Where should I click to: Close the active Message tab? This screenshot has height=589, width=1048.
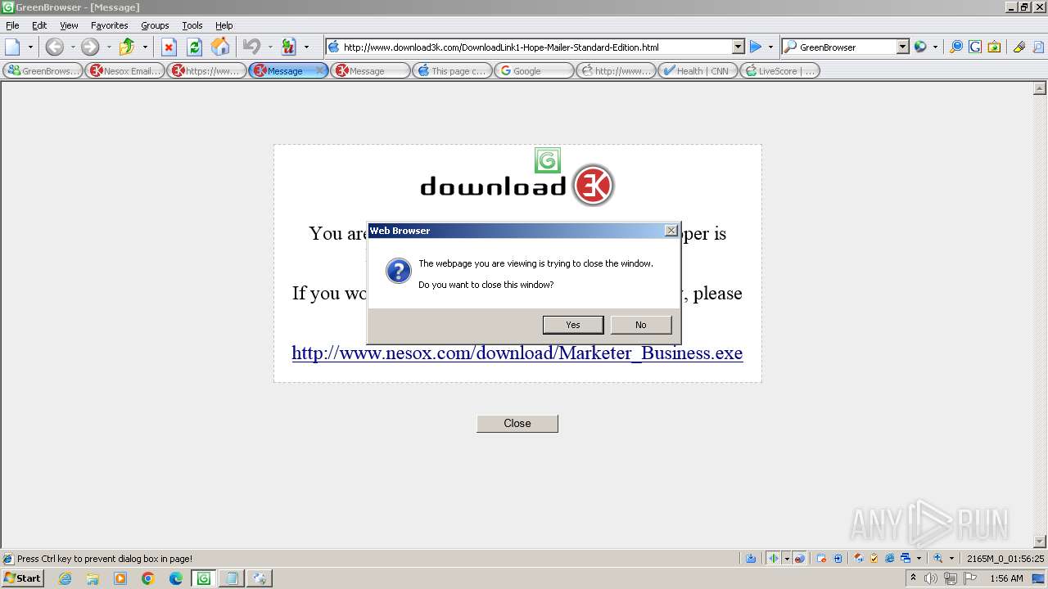tap(320, 71)
